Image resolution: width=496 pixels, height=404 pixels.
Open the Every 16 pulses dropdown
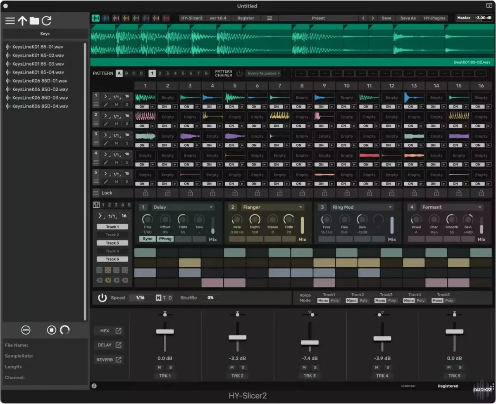point(263,74)
